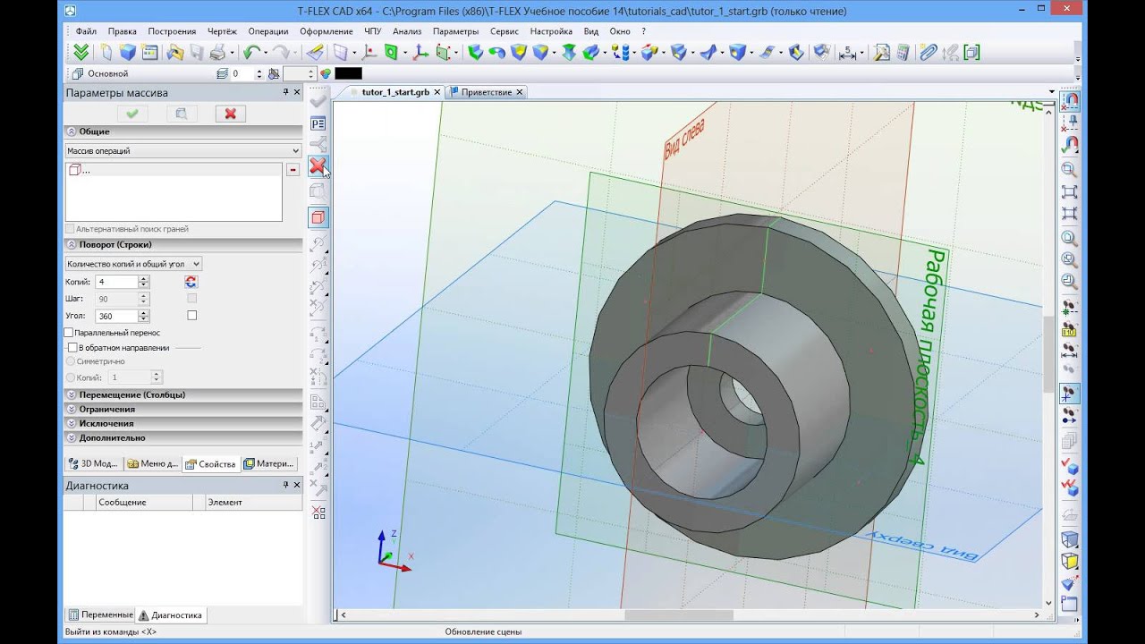Confirm with green checkmark button in panel
The image size is (1145, 644).
(x=132, y=114)
